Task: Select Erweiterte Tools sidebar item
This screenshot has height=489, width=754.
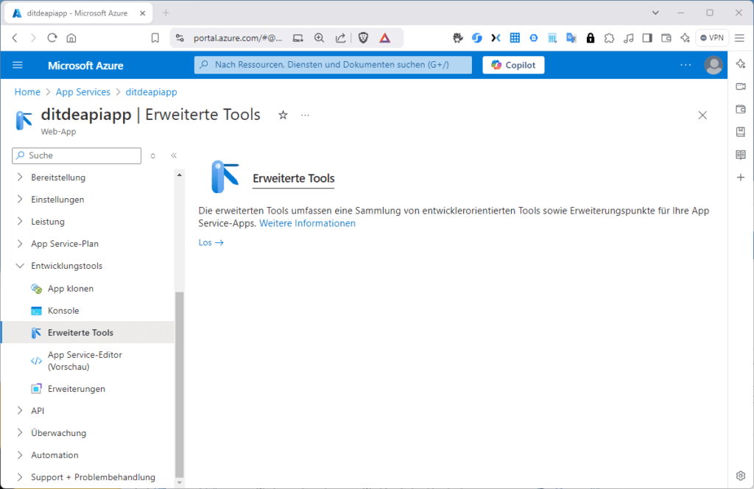Action: 88,333
